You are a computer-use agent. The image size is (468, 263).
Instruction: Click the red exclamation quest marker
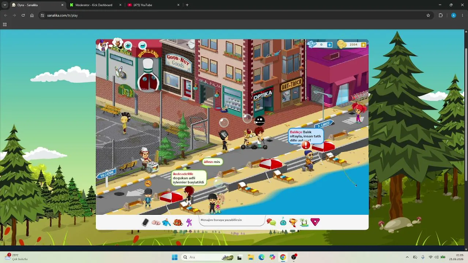pos(306,145)
